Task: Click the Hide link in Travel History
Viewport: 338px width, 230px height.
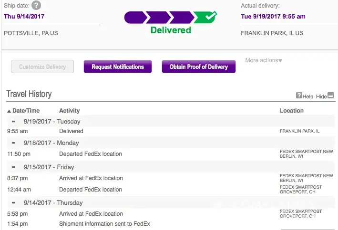Action: [x=321, y=96]
